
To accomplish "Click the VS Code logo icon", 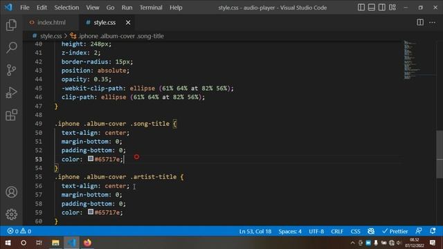I will 8,8.
